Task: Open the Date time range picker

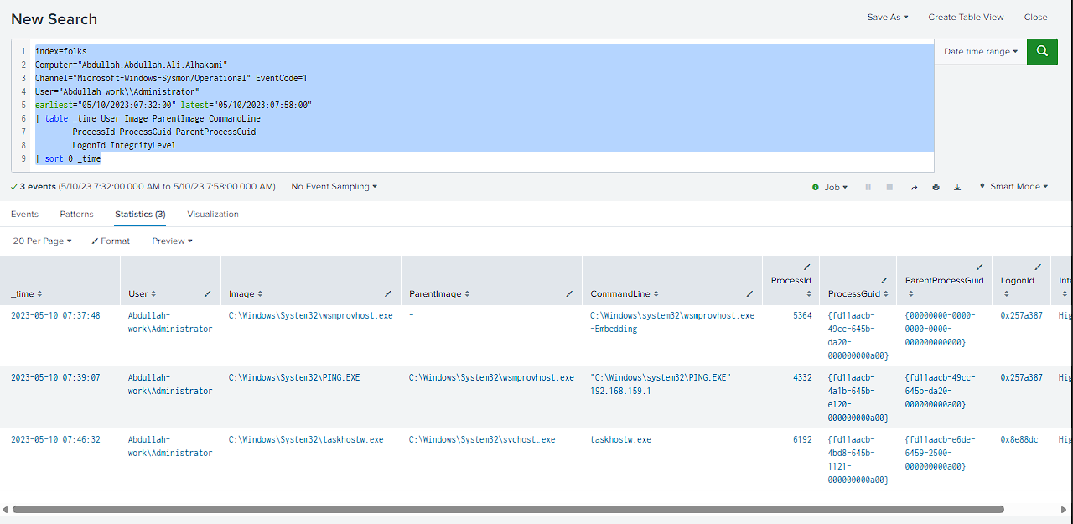Action: tap(981, 51)
